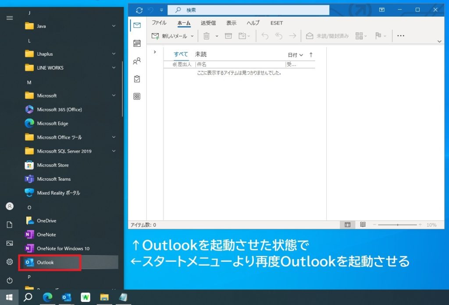Adjust the zoom slider in Outlook status bar
This screenshot has width=449, height=305.
397,225
